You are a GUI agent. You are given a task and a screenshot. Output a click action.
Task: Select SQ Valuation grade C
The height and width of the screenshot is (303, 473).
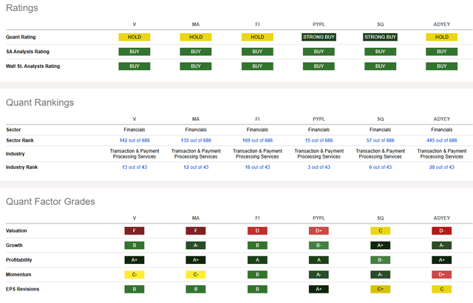coord(381,231)
